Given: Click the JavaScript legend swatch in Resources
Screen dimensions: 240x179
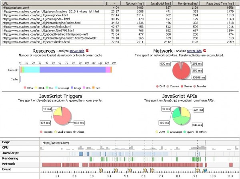Looking at the screenshot, I should (56, 88).
